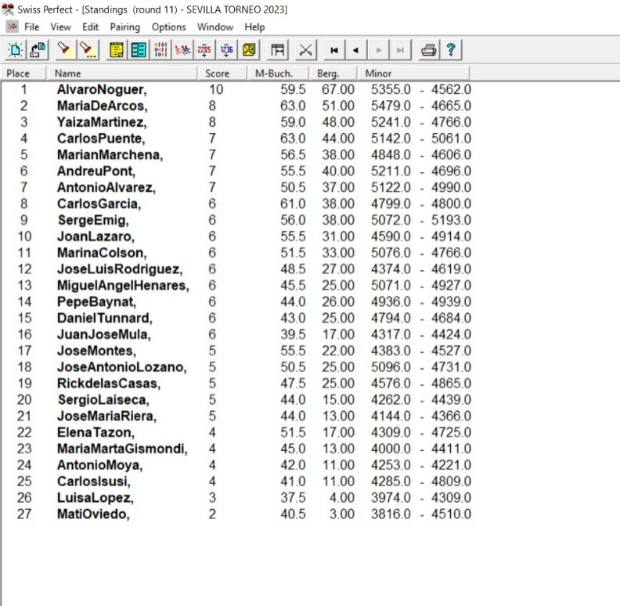This screenshot has width=620, height=606.
Task: Click the column width table icon
Action: click(278, 50)
